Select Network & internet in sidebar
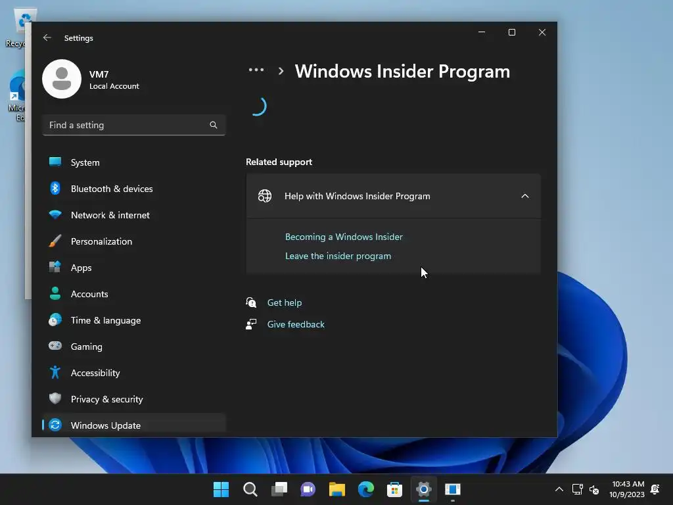The height and width of the screenshot is (505, 673). pyautogui.click(x=134, y=215)
